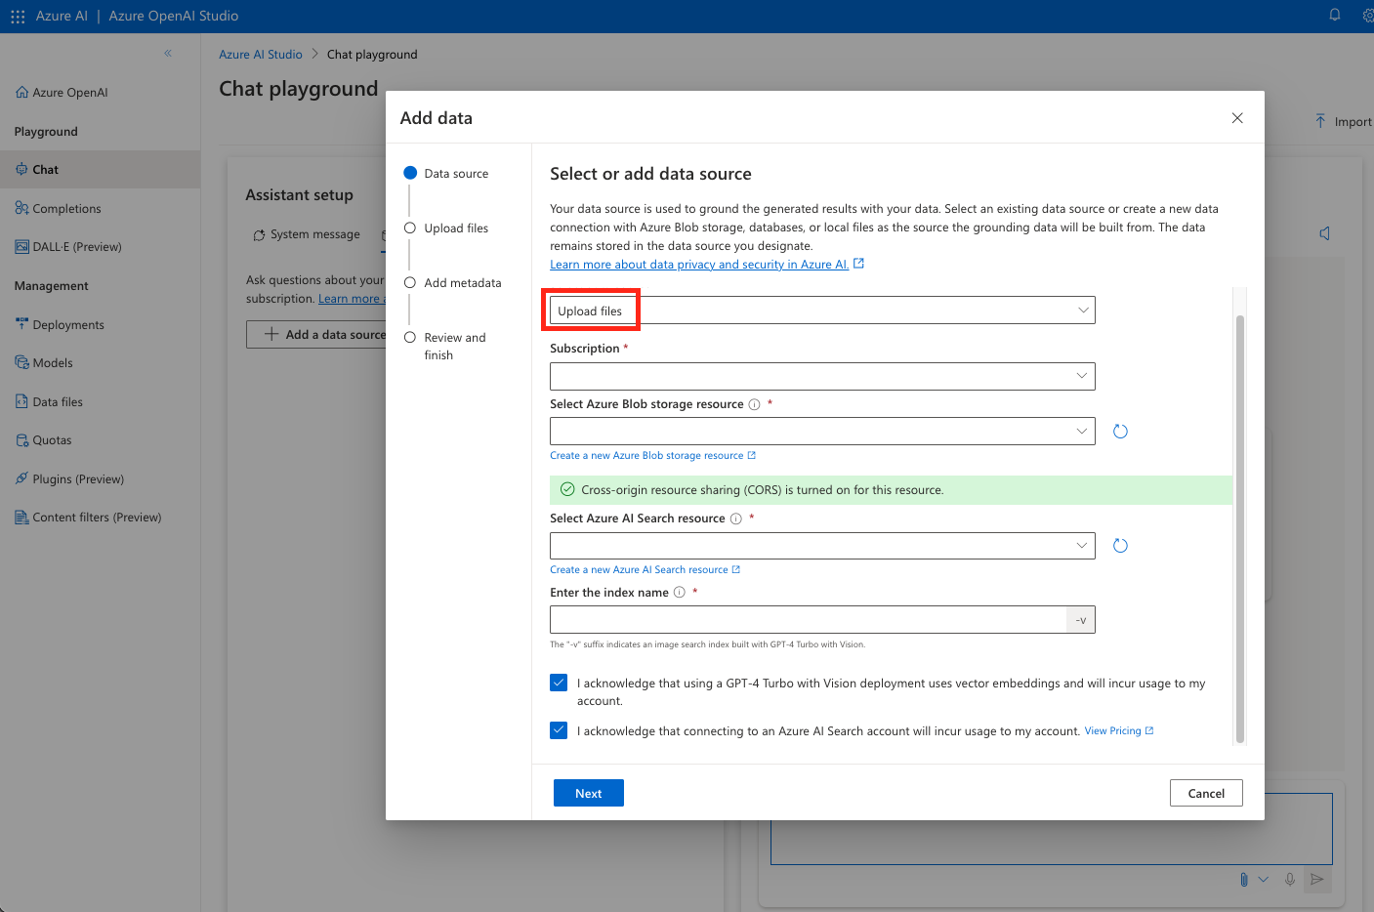Select the Data source step
This screenshot has width=1374, height=912.
click(446, 173)
